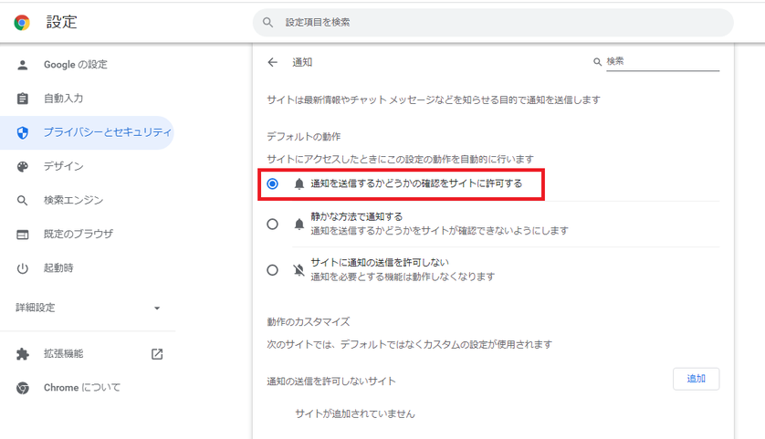765x439 pixels.
Task: Open the Chrome について page
Action: click(x=81, y=388)
